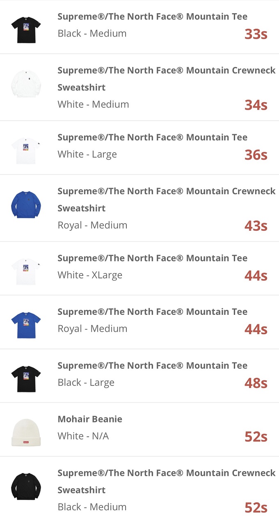Click the 43s sell-out time
Screen dimensions: 279x516
[256, 226]
